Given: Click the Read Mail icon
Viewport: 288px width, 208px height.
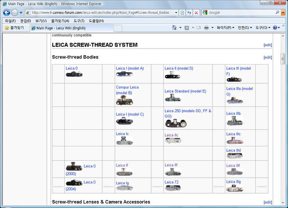Looking at the screenshot, I should tap(199, 28).
